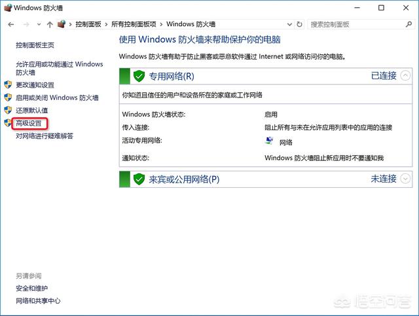The width and height of the screenshot is (419, 316).
Task: Click shield icon beside 还原默认值
Action: point(8,110)
